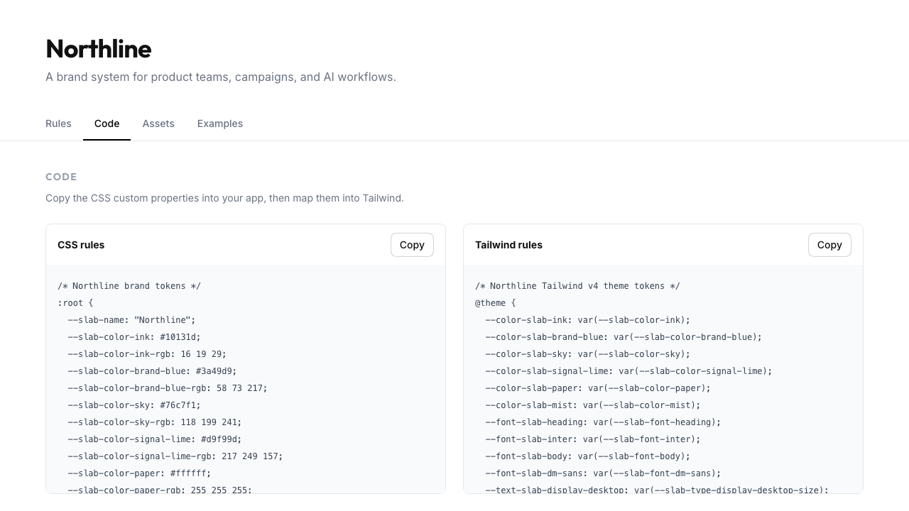Click the '--font-slab-heading' Tailwind line
This screenshot has width=909, height=511.
[603, 422]
